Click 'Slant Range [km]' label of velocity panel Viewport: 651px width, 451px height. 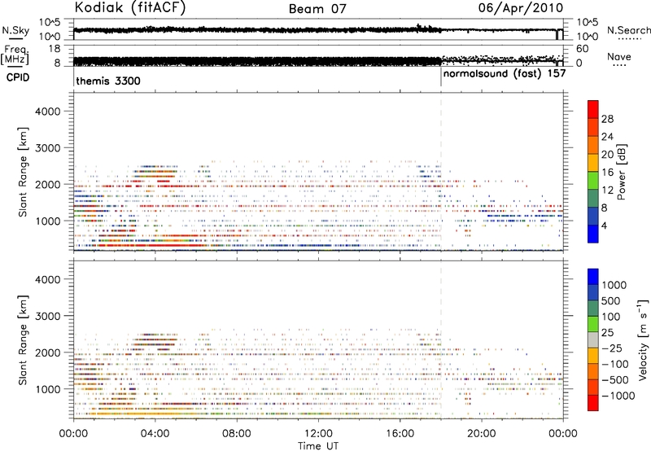[23, 340]
